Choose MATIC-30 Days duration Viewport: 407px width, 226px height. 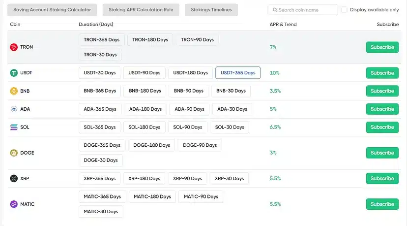tap(101, 212)
